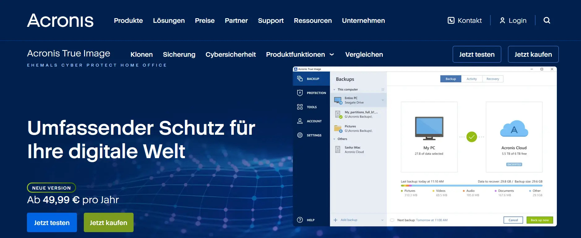The width and height of the screenshot is (581, 238).
Task: Click the Videos 69.5 MB legend entry
Action: pyautogui.click(x=440, y=193)
